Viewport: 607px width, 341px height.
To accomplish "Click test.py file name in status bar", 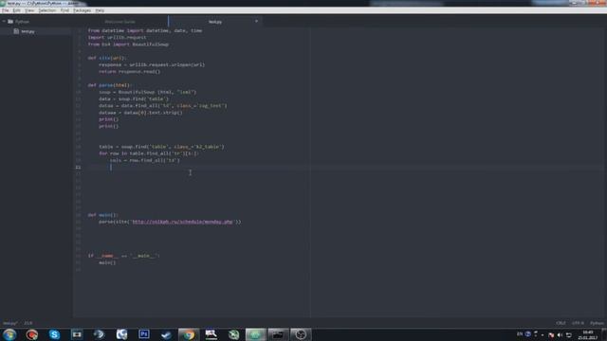I will click(10, 323).
